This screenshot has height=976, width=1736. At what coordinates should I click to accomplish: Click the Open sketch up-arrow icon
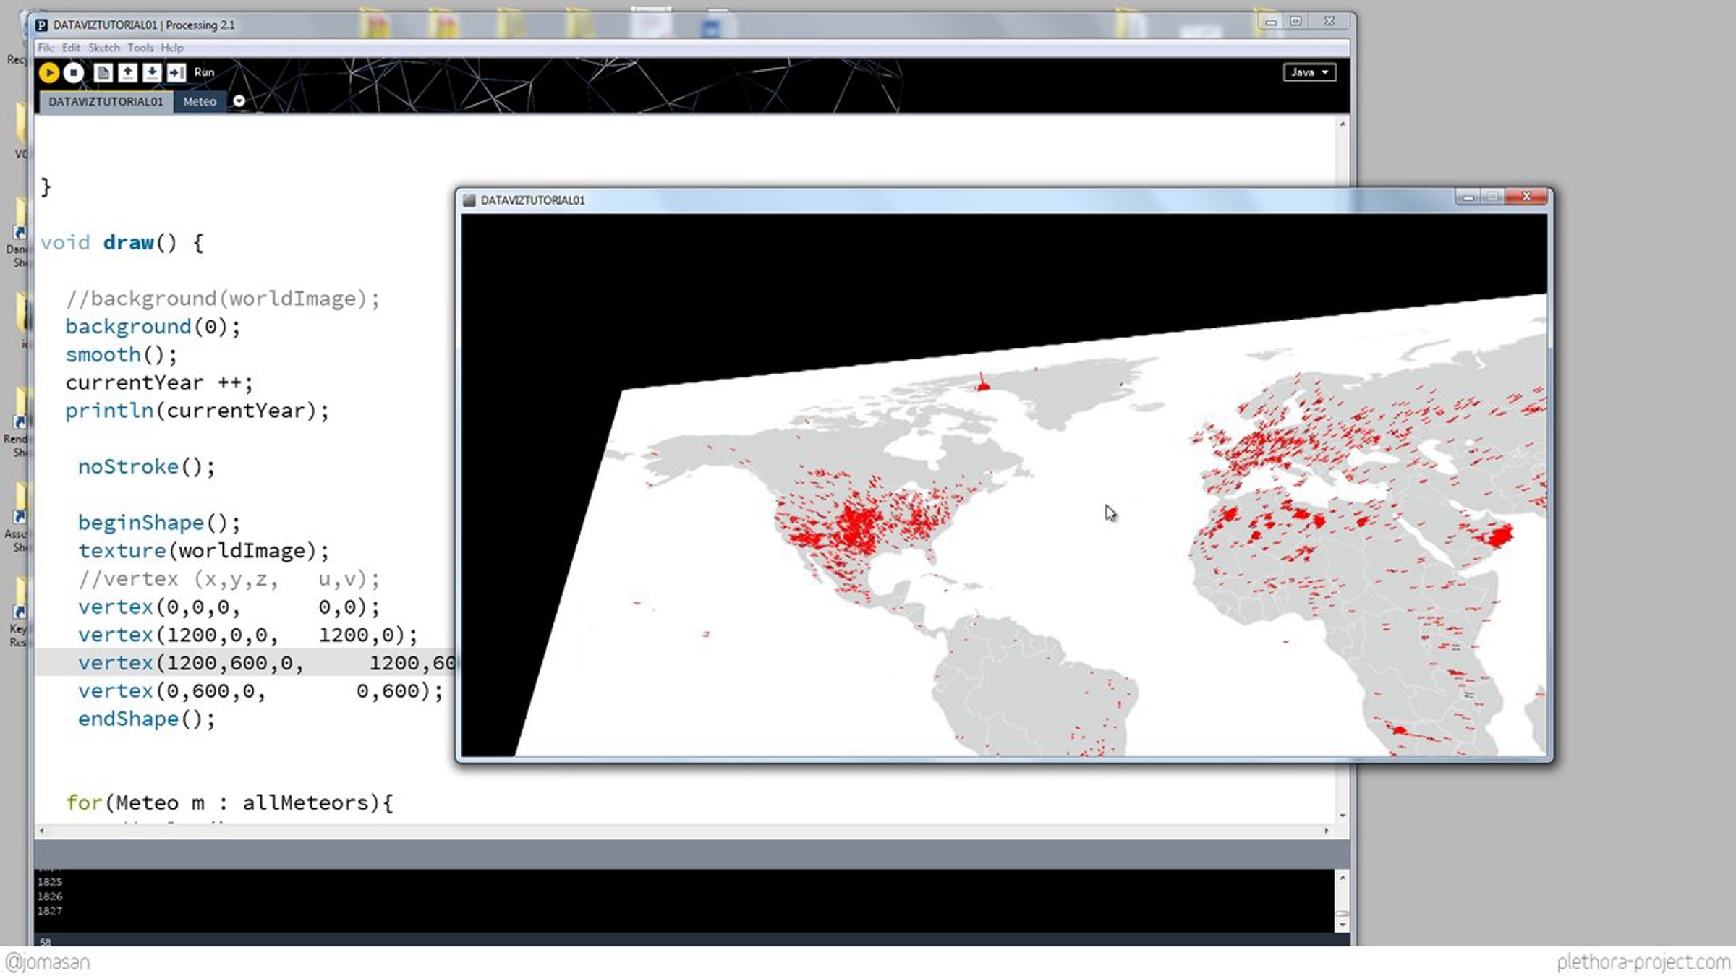pos(127,72)
